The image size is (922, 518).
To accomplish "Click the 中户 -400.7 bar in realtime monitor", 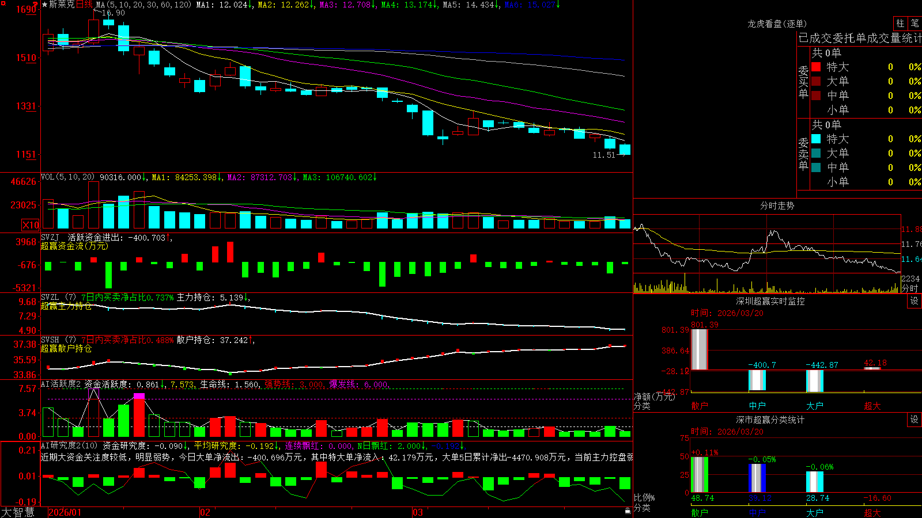I will point(757,380).
